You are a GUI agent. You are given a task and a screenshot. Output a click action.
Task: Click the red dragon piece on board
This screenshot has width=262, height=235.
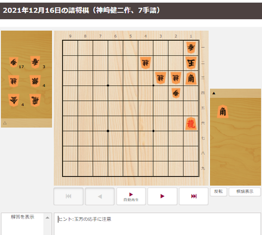click(x=191, y=124)
